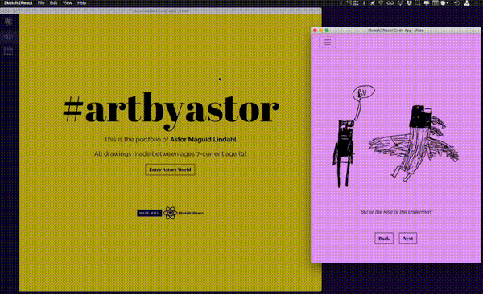Click the Sketch2React text link in footer
This screenshot has height=294, width=483.
pyautogui.click(x=191, y=213)
